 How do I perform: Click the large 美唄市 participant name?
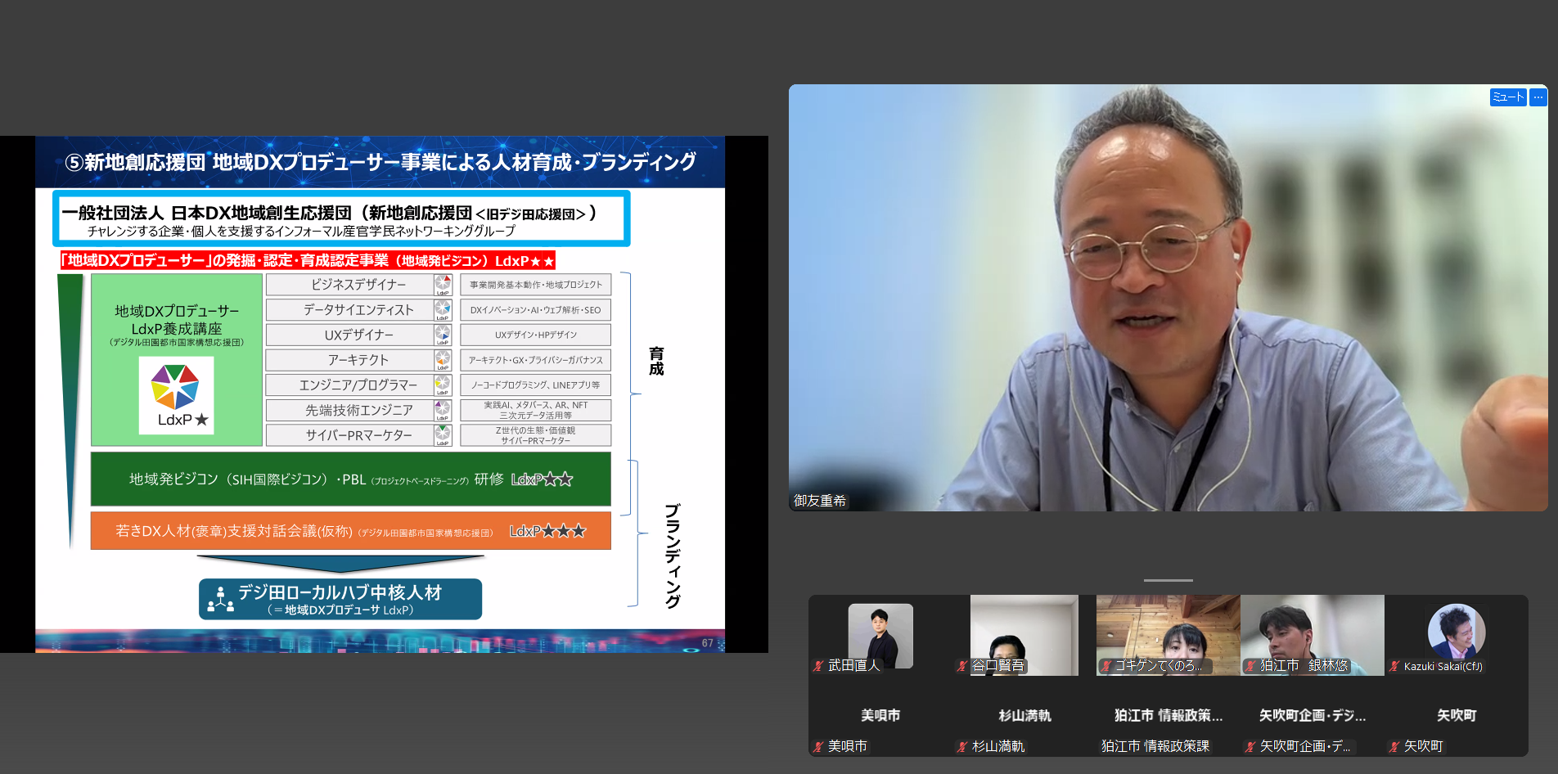[880, 715]
